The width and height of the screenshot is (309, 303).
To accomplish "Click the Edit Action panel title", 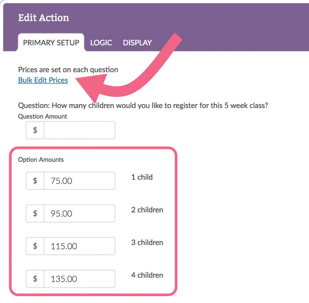I will coord(44,17).
